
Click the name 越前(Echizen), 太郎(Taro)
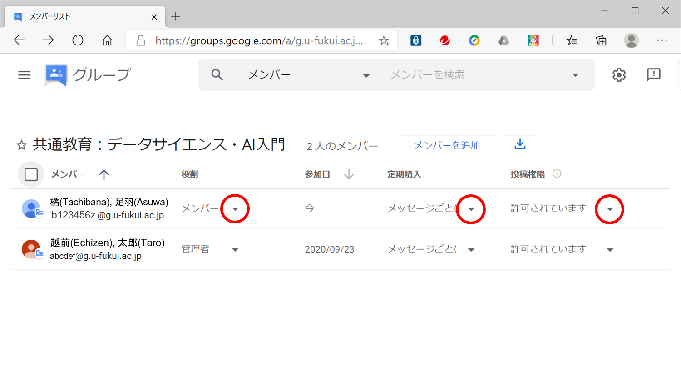pos(107,243)
